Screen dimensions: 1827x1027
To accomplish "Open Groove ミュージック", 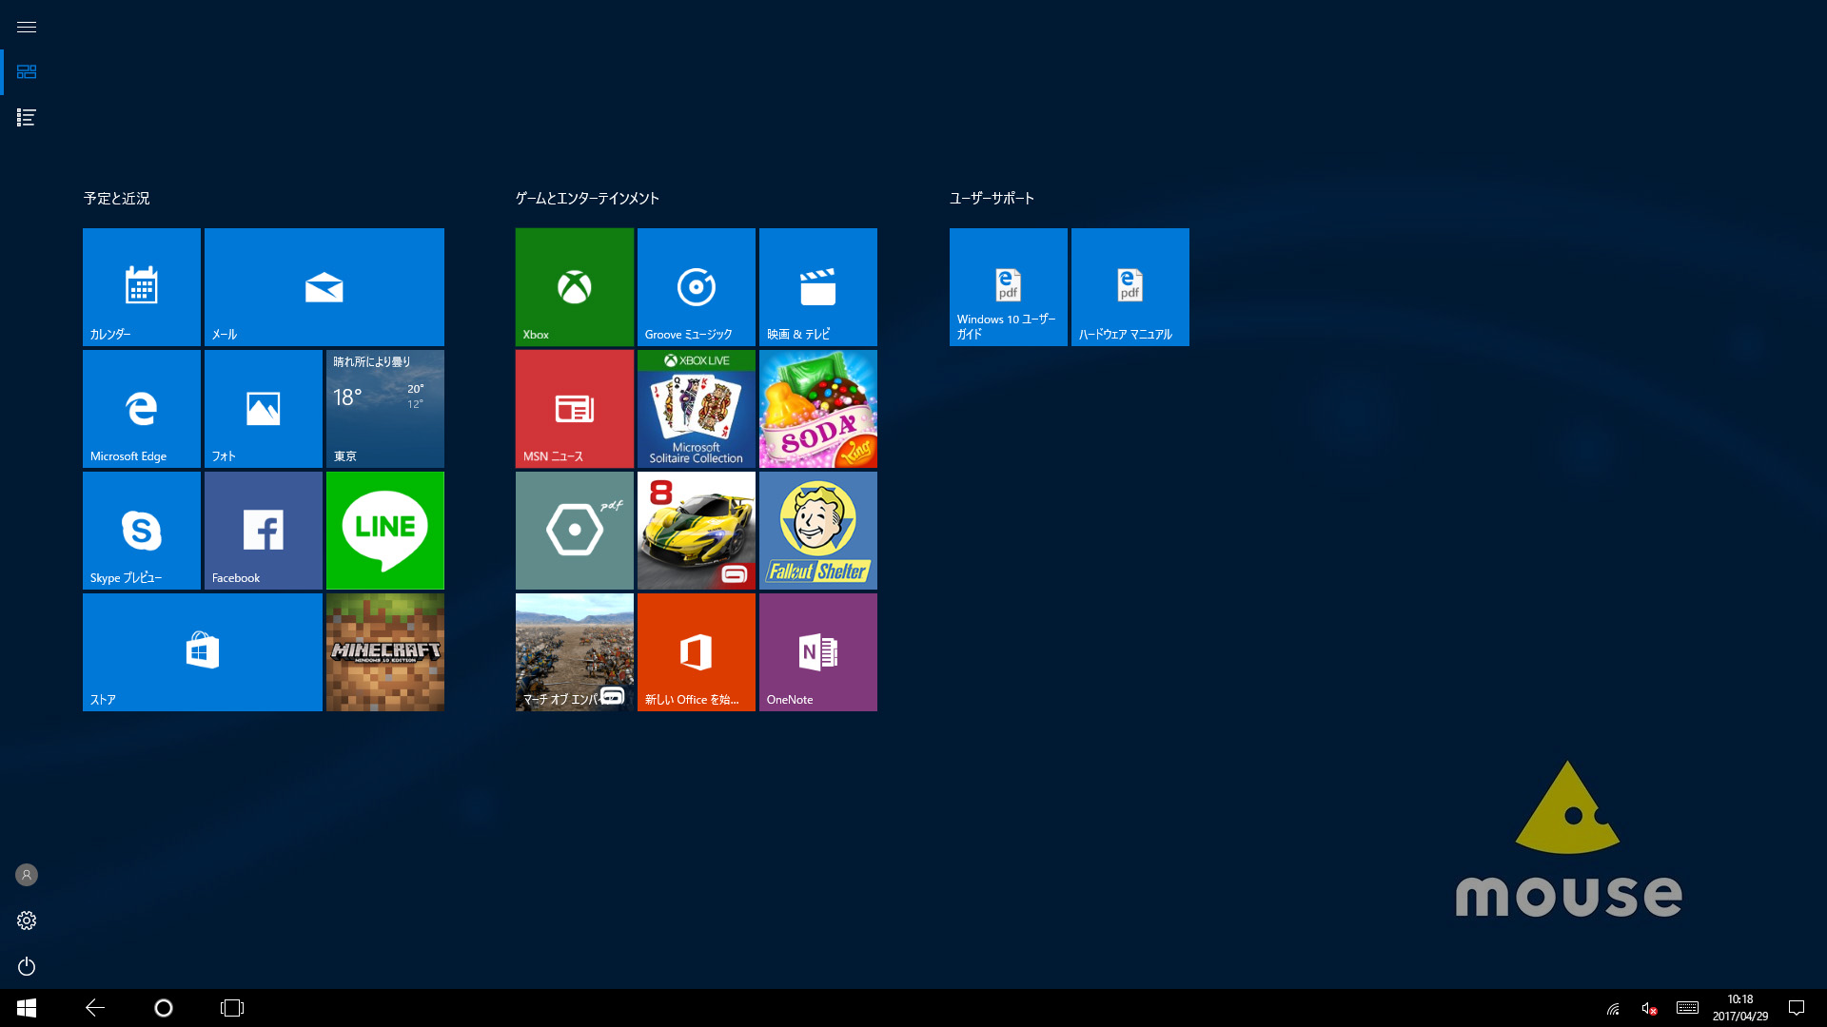I will (696, 286).
